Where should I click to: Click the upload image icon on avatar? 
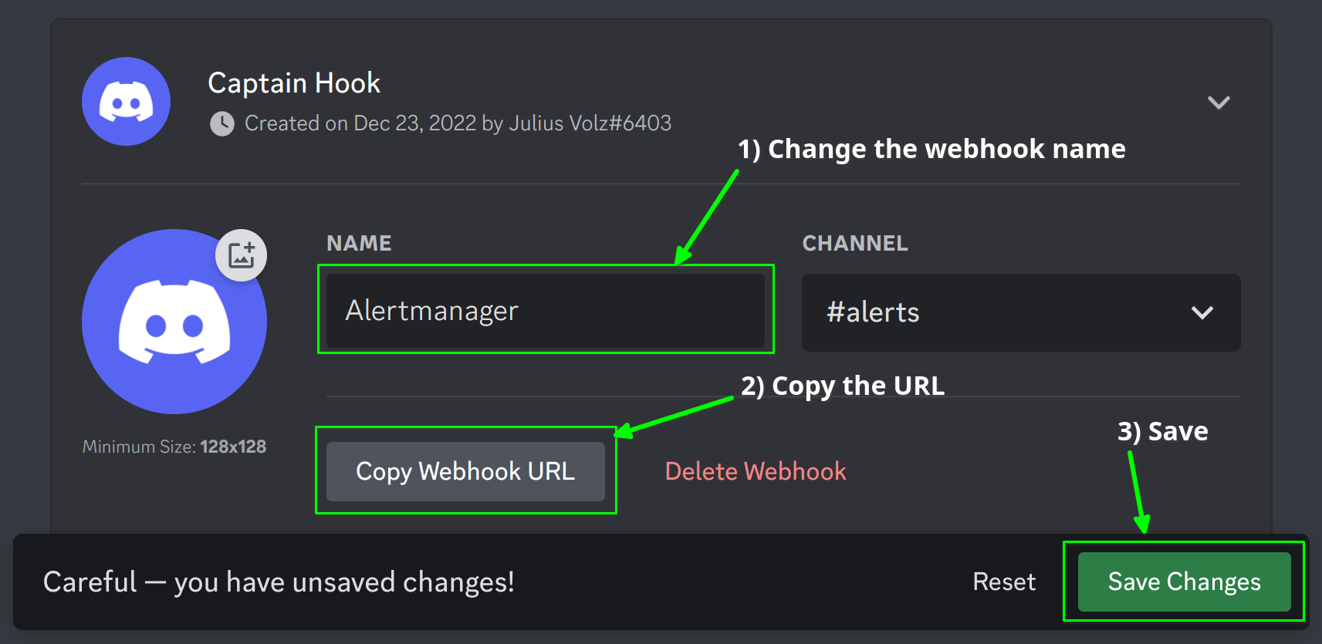[242, 255]
